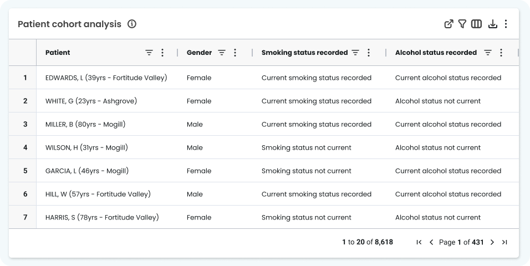Click alcohol status cell for HARRIS, S
Viewport: 530px width, 266px height.
438,217
